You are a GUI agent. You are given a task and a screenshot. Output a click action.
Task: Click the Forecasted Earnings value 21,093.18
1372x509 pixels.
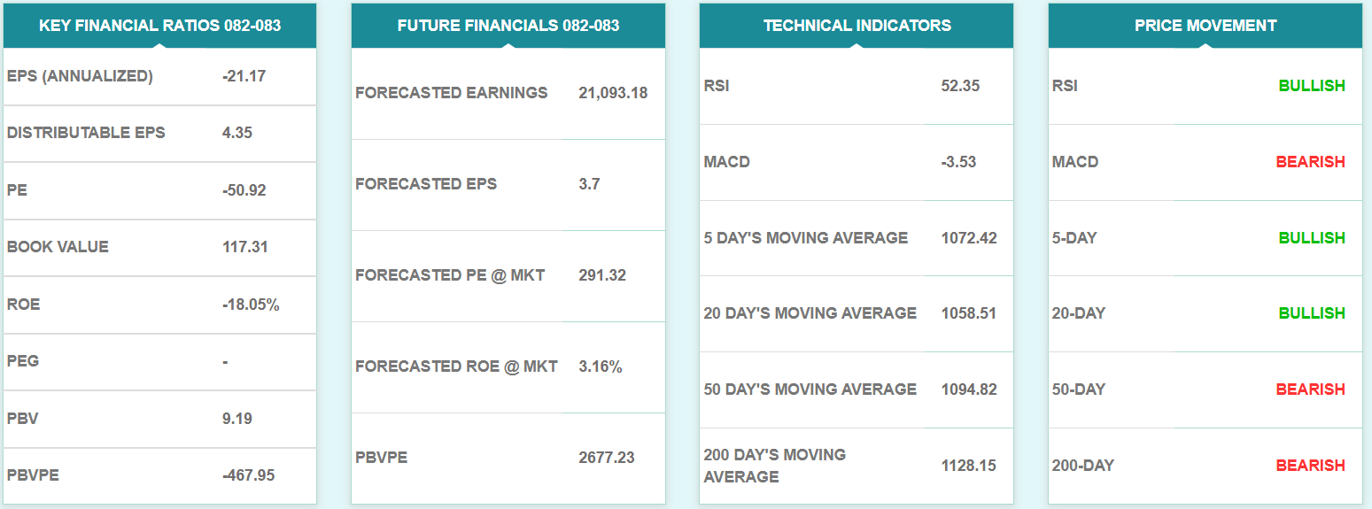point(613,93)
